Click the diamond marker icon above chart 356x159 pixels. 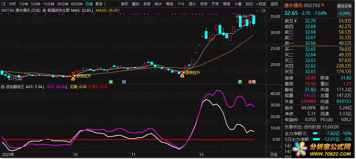[x=257, y=11]
